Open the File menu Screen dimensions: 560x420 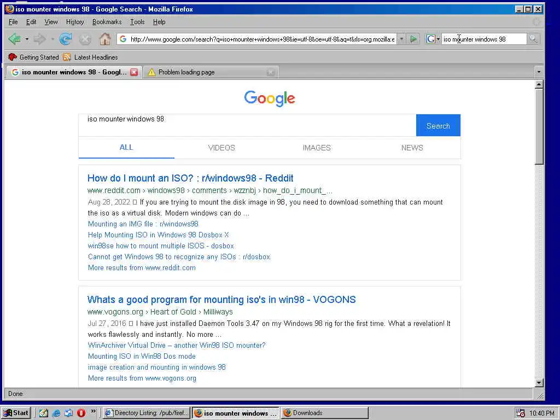coord(13,22)
